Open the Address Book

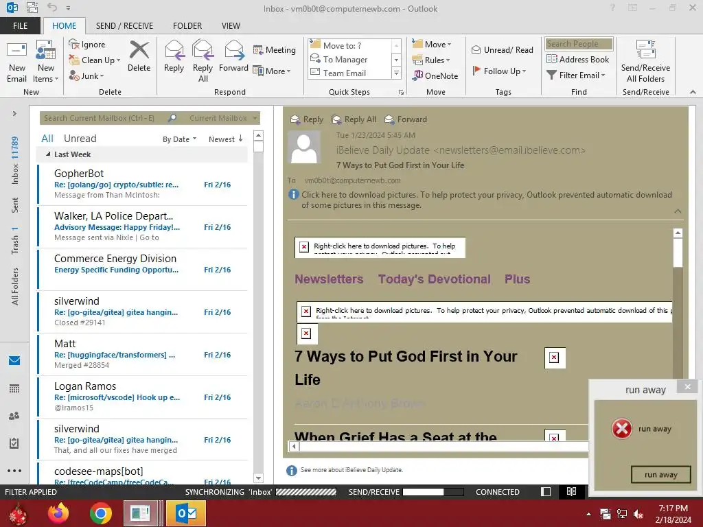(578, 59)
